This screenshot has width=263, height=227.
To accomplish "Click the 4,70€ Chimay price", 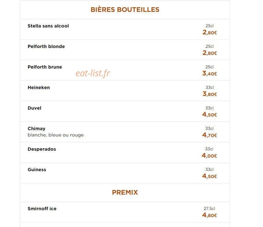I will (209, 135).
